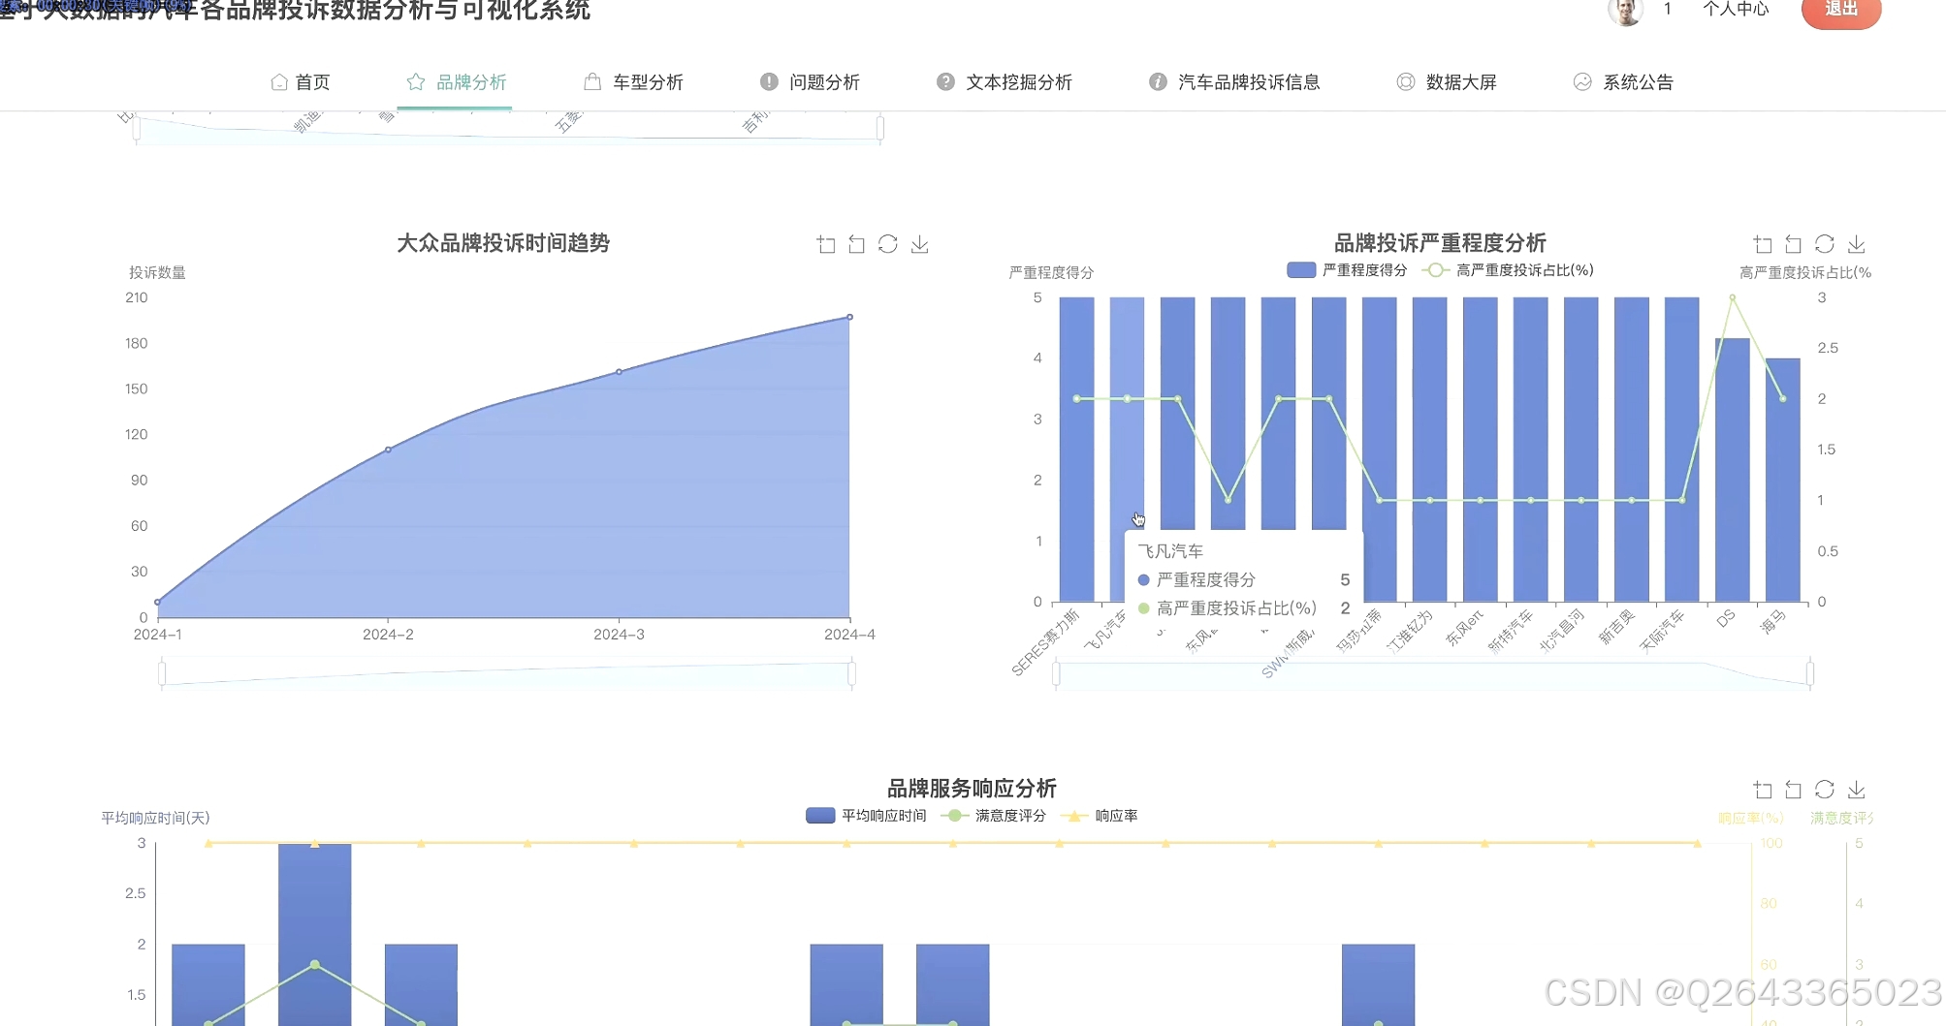The width and height of the screenshot is (1946, 1026).
Task: Click left zoom-slider handle under complaint trend chart
Action: point(162,672)
